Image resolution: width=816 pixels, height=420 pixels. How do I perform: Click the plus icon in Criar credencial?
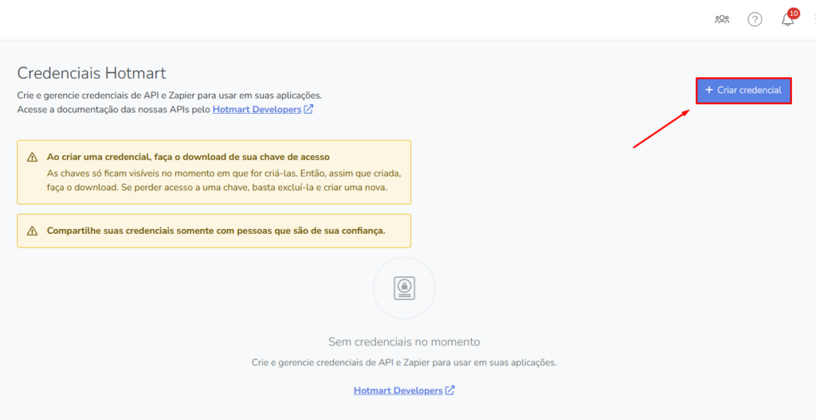709,90
